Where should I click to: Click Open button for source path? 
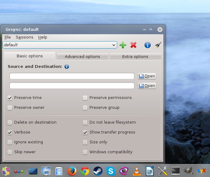pyautogui.click(x=147, y=76)
